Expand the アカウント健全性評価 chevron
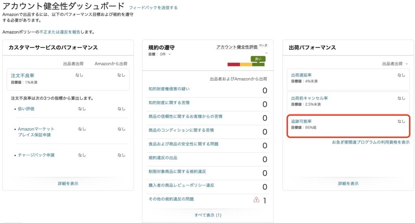This screenshot has width=415, height=223. point(266,53)
